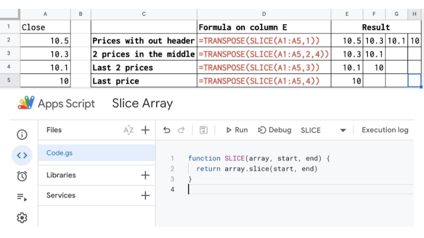424x238 pixels.
Task: Select cell D2 containing TRANSPOSE formula
Action: pyautogui.click(x=263, y=41)
